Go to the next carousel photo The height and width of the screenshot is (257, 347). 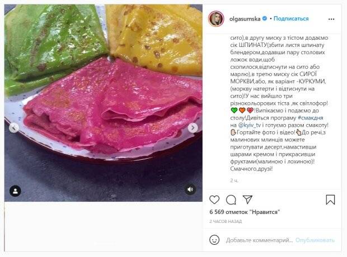point(193,128)
